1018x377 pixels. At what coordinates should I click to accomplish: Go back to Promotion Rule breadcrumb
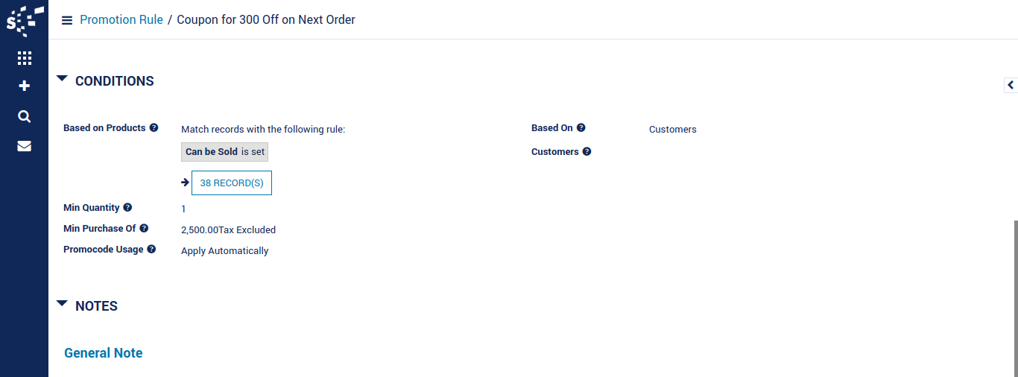tap(121, 20)
